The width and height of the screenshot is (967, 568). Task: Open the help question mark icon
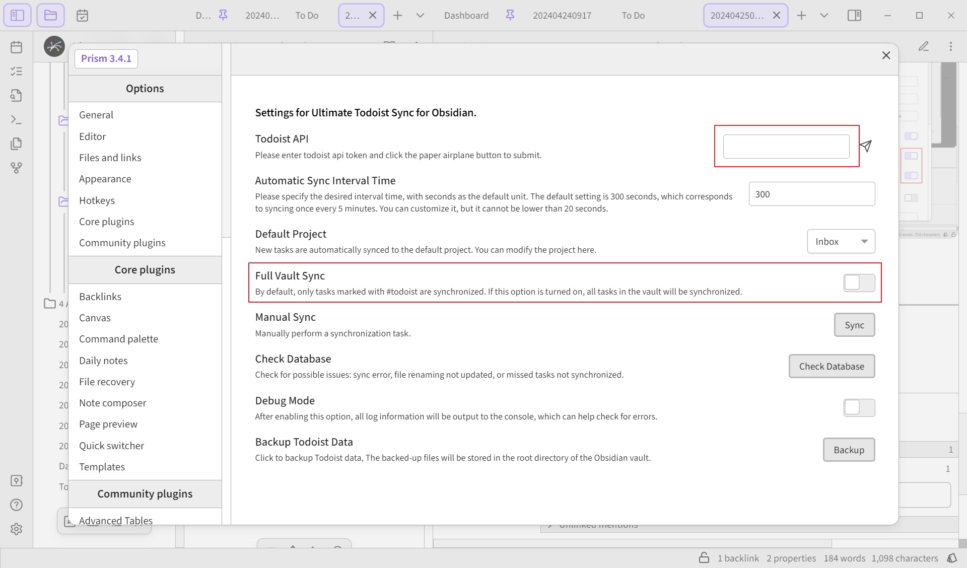17,505
